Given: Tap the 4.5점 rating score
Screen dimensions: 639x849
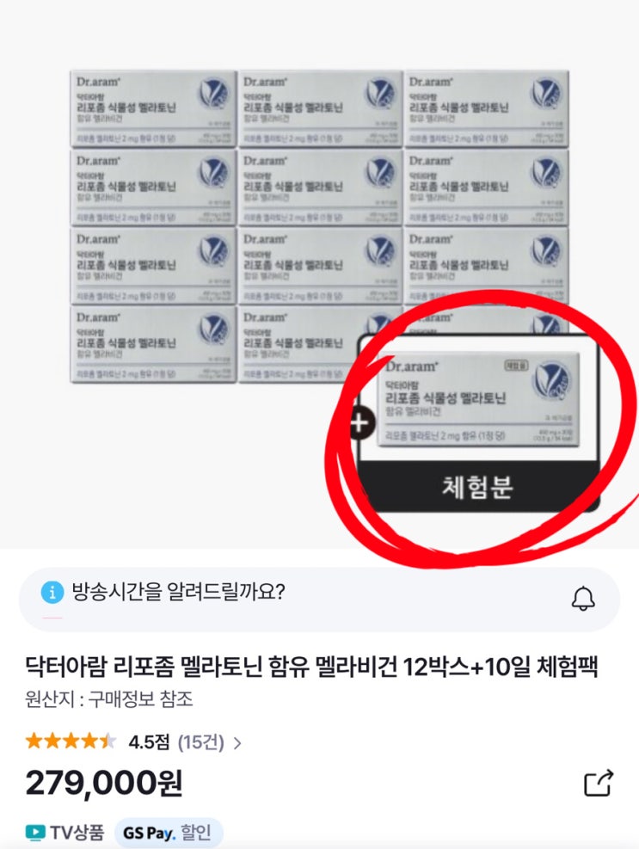Looking at the screenshot, I should point(149,741).
